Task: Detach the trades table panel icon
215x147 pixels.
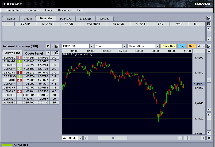Action: 209,18
